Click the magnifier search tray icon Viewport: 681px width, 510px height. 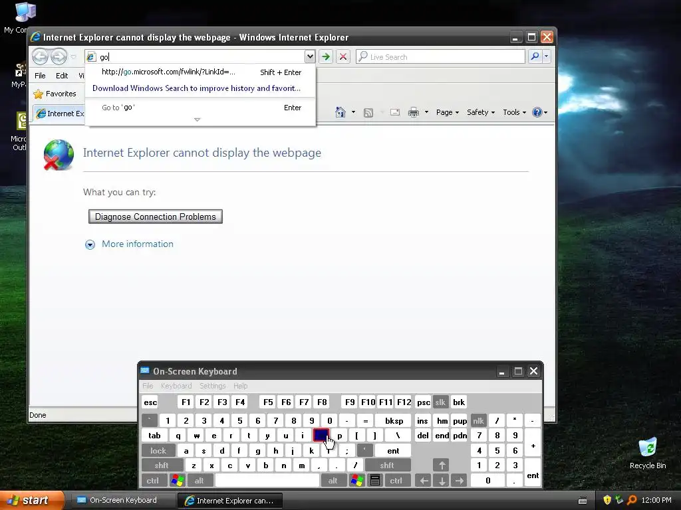tap(632, 501)
